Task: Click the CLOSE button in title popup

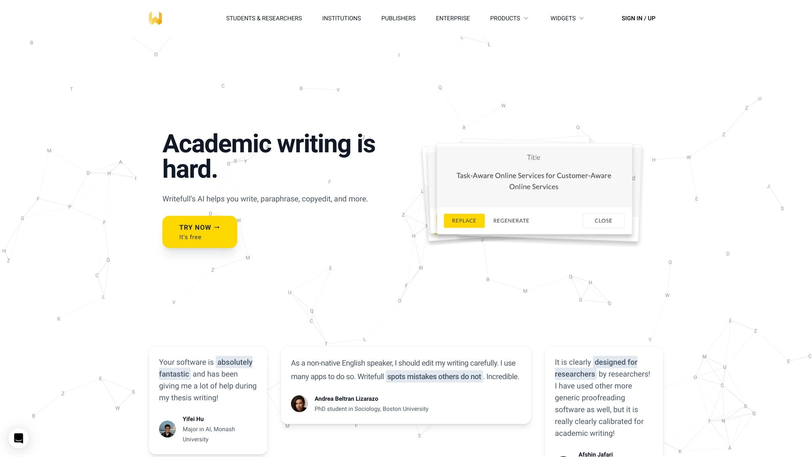Action: 602,220
